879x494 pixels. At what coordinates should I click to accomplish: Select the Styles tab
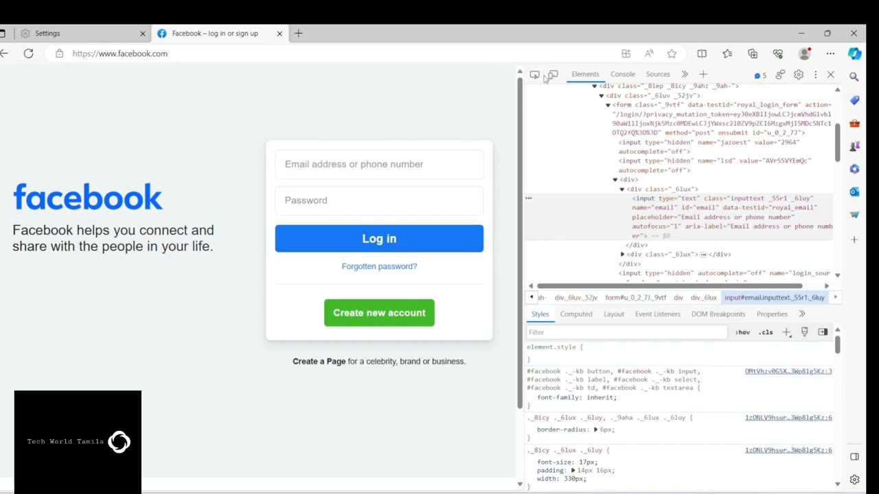[x=540, y=314]
